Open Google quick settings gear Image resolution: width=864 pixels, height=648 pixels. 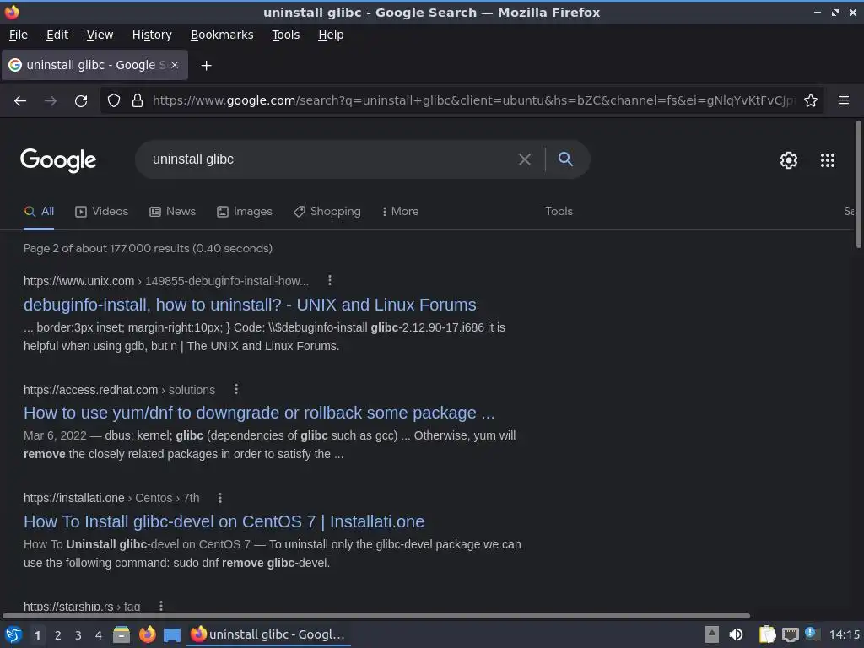pyautogui.click(x=789, y=160)
